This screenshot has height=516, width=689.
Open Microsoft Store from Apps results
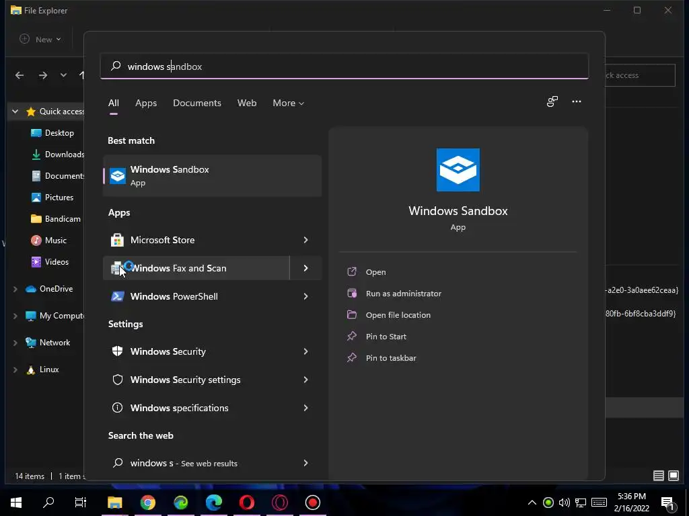pyautogui.click(x=196, y=240)
